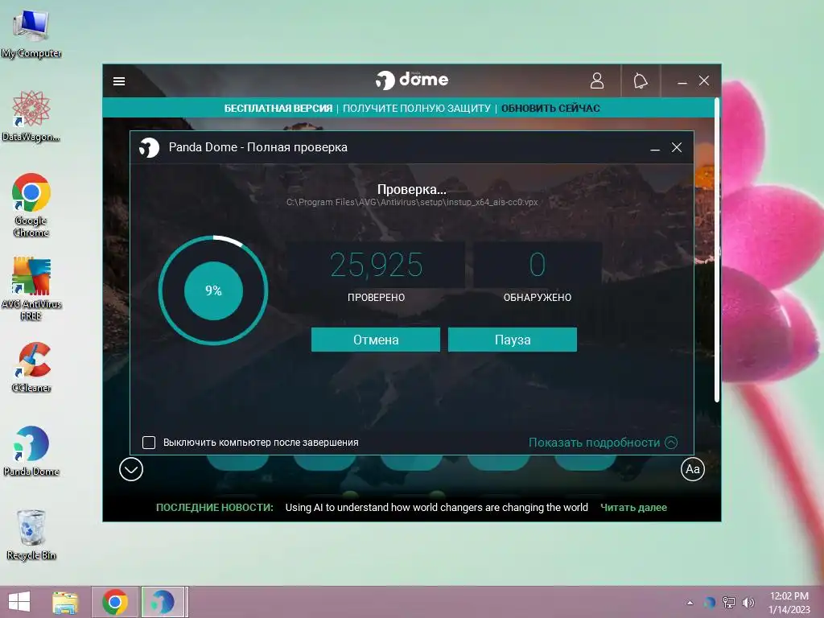Select the CCleaner desktop shortcut
Image resolution: width=824 pixels, height=618 pixels.
pyautogui.click(x=31, y=367)
